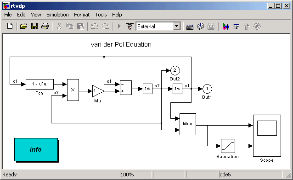
Task: Open the Simulation menu
Action: pyautogui.click(x=57, y=15)
